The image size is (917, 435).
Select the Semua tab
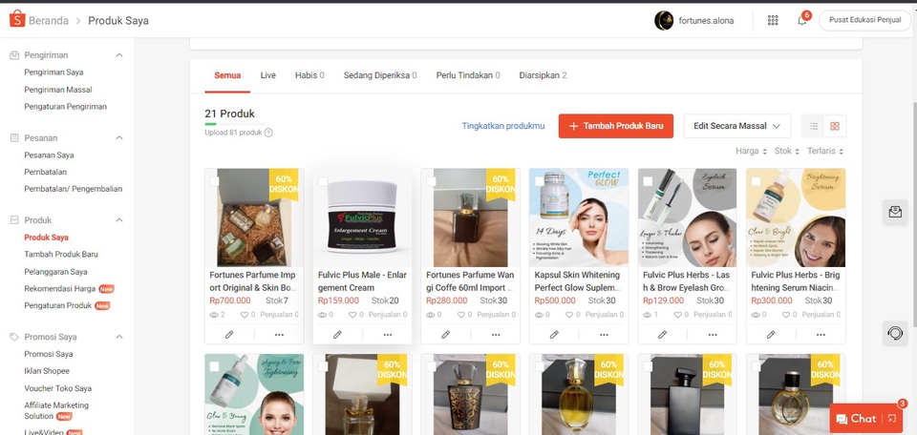227,75
